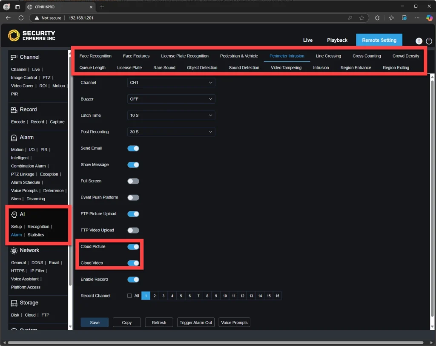Click the Security Cameras Inc logo
Viewport: 436px width, 346px height.
click(x=32, y=35)
